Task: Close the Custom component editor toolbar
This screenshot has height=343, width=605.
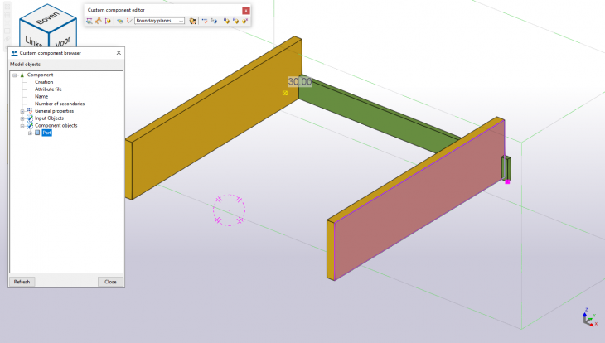Action: [246, 11]
